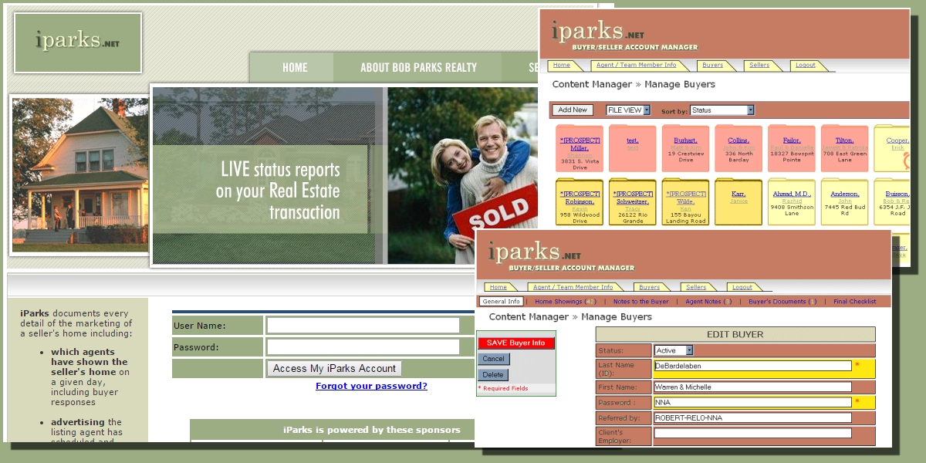This screenshot has width=926, height=463.
Task: Focus the login Password input field
Action: tap(363, 347)
